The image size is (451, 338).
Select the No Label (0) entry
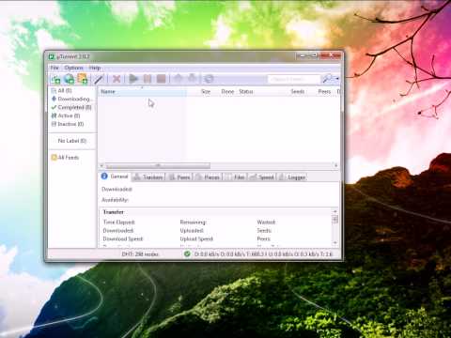click(x=72, y=141)
